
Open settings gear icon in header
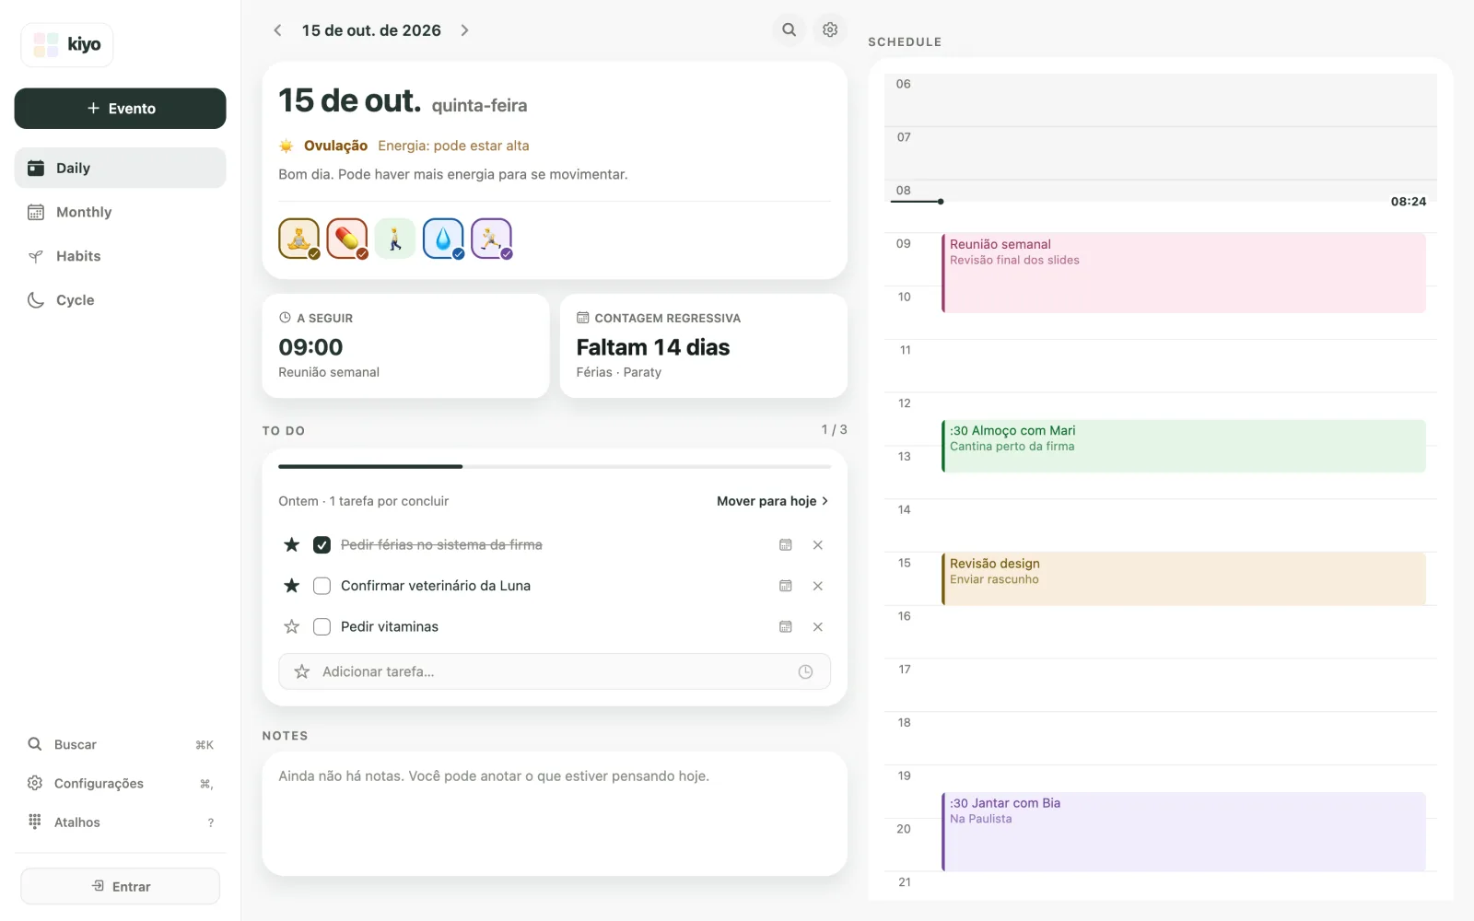(830, 29)
